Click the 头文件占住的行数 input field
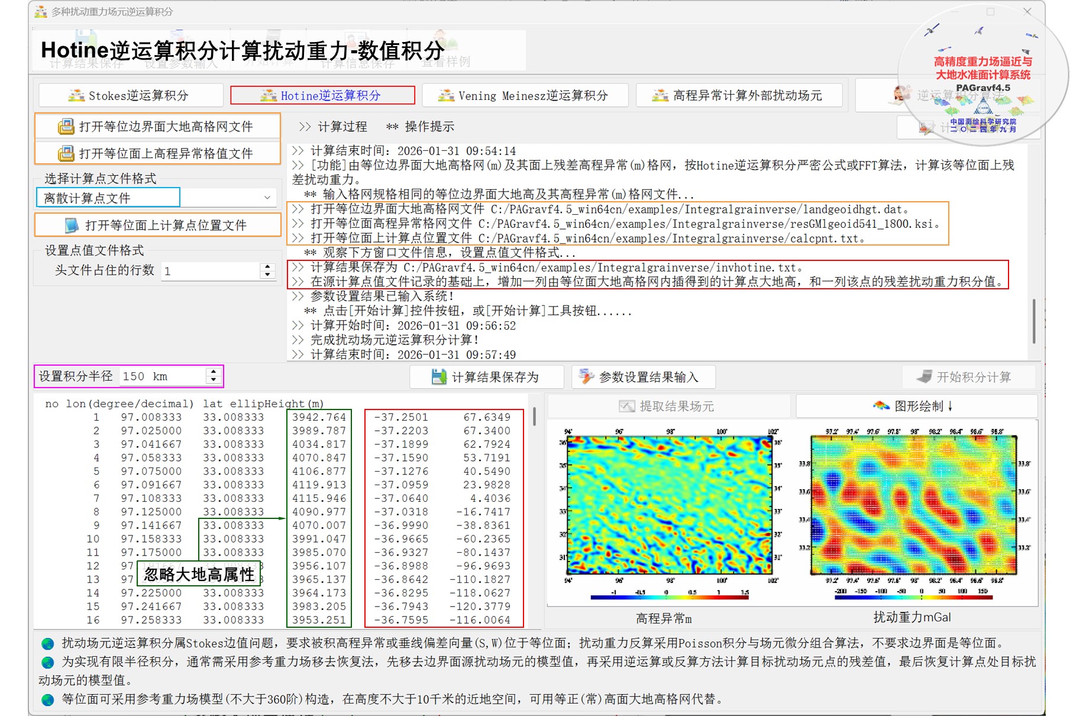Image resolution: width=1073 pixels, height=716 pixels. point(211,271)
